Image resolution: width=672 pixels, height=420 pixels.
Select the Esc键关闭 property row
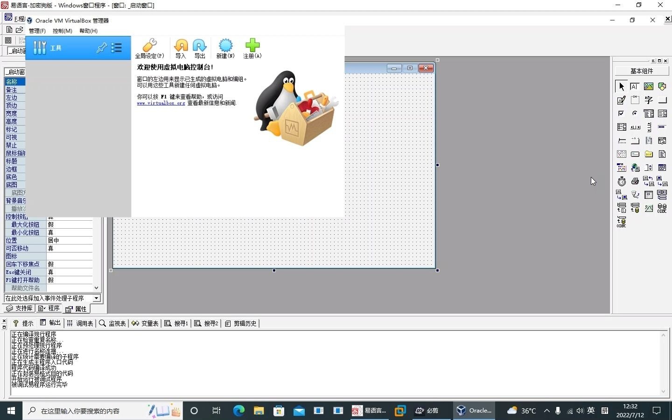(x=49, y=272)
